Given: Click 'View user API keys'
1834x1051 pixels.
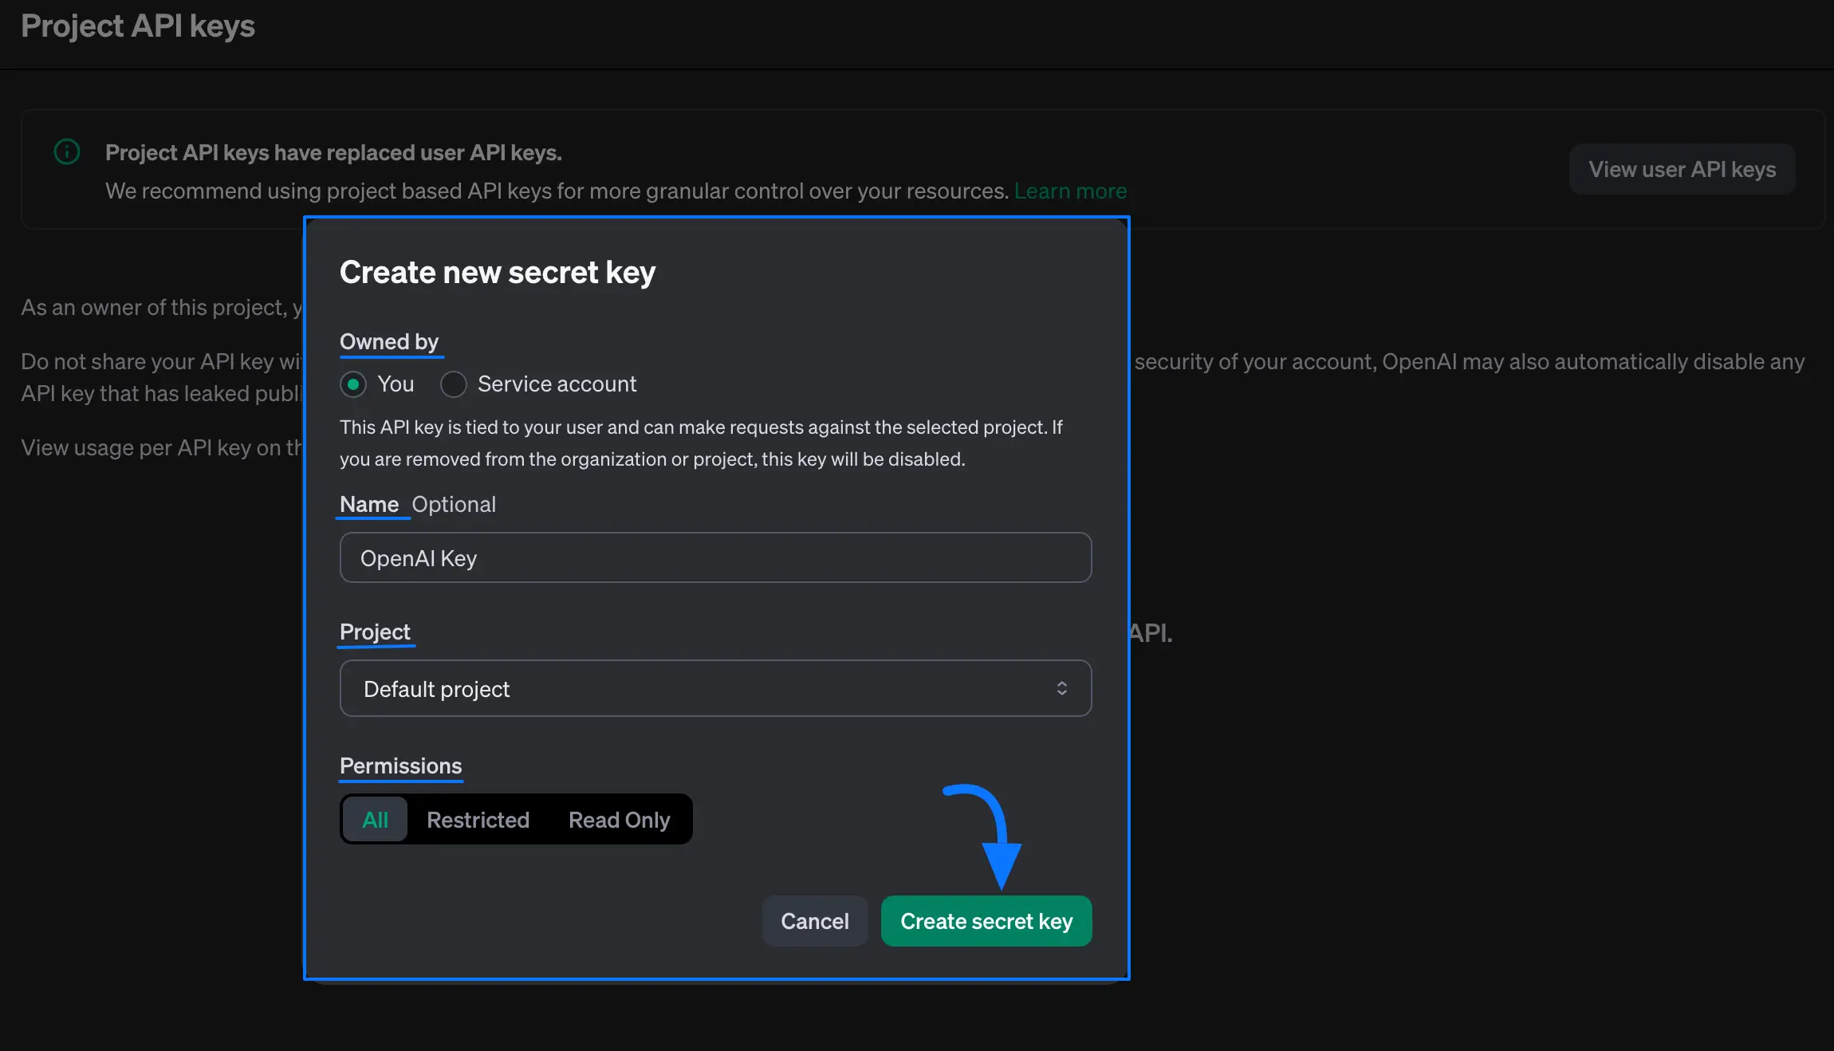Looking at the screenshot, I should click(x=1682, y=168).
